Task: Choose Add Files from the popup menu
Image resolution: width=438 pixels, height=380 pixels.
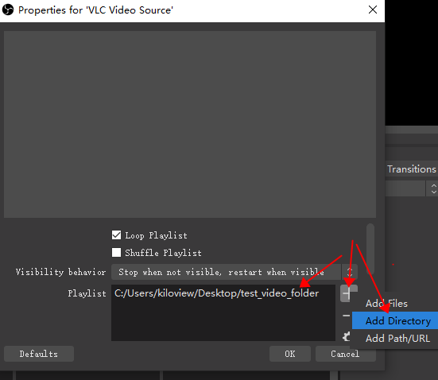Action: (x=386, y=304)
